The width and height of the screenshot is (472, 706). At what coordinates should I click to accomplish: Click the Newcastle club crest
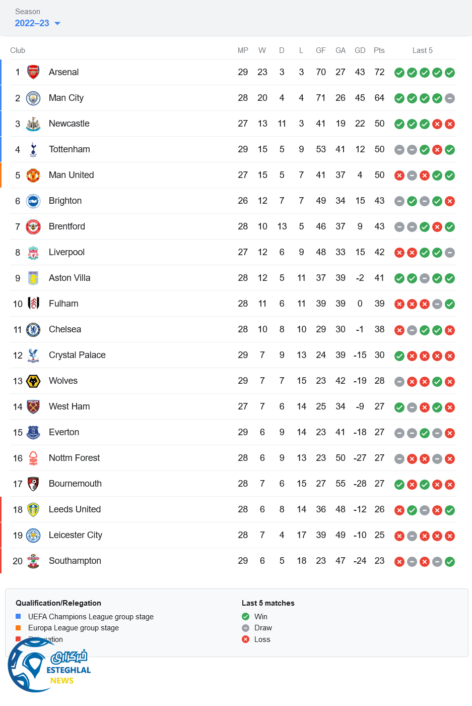coord(33,124)
